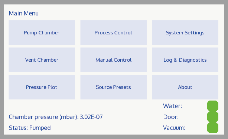228x139 pixels.
Task: Open Log & Diagnostics
Action: (x=185, y=60)
